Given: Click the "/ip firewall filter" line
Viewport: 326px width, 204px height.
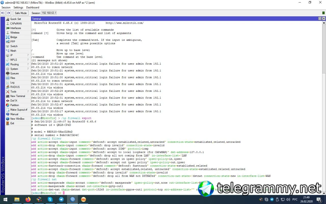Looking at the screenshot, I should pyautogui.click(x=46, y=139).
